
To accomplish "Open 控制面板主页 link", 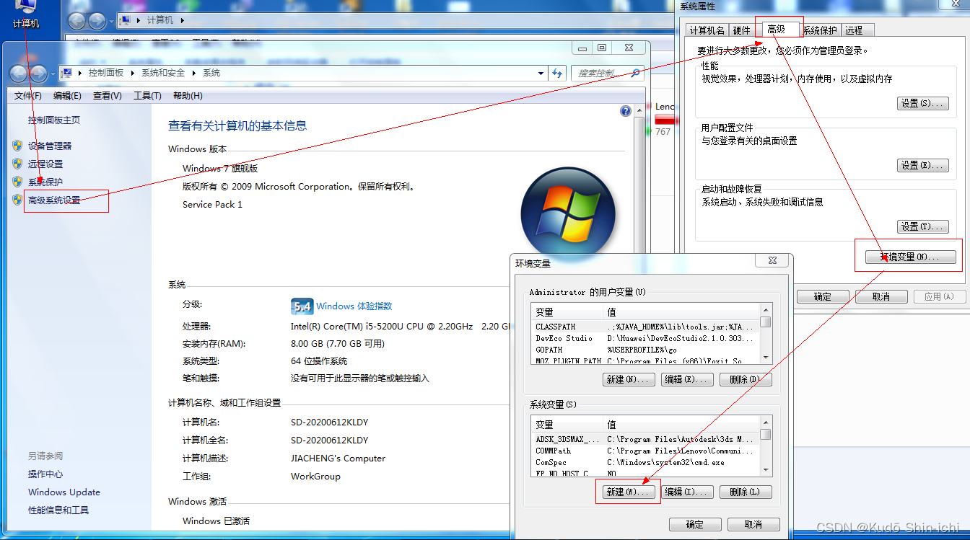I will pos(54,120).
